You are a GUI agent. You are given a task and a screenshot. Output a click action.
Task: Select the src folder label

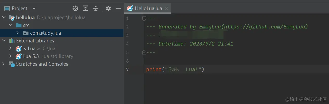click(26, 25)
